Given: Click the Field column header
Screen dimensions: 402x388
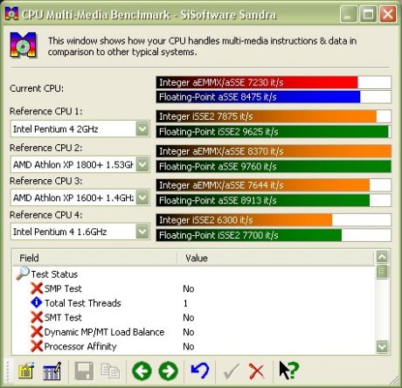Looking at the screenshot, I should click(95, 258).
